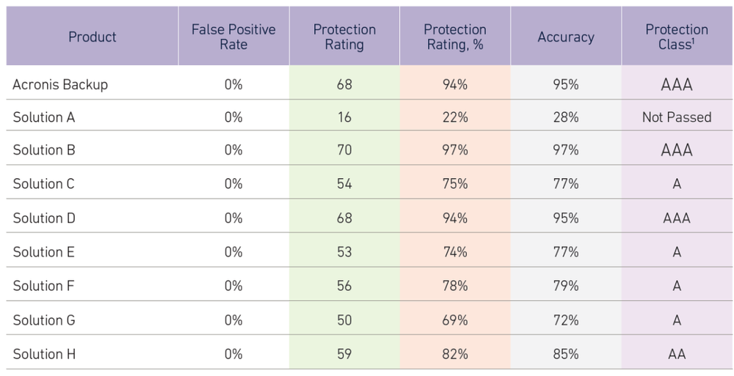Click Solution C's protection rating 54

344,184
